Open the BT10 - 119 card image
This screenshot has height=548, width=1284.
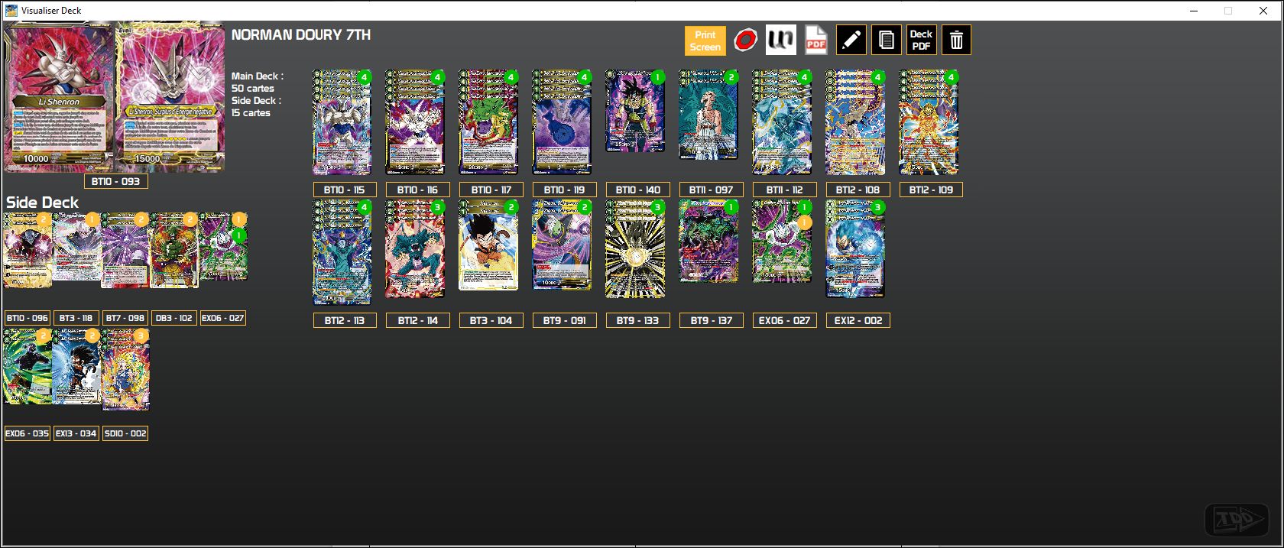(562, 122)
